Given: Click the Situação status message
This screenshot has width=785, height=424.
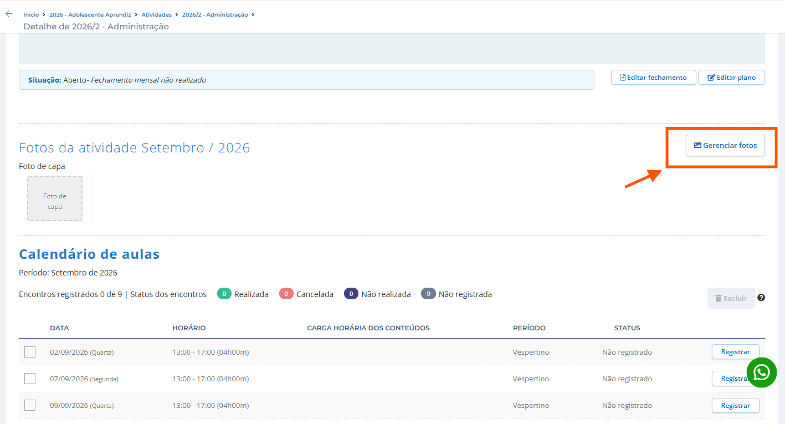Looking at the screenshot, I should coord(306,80).
